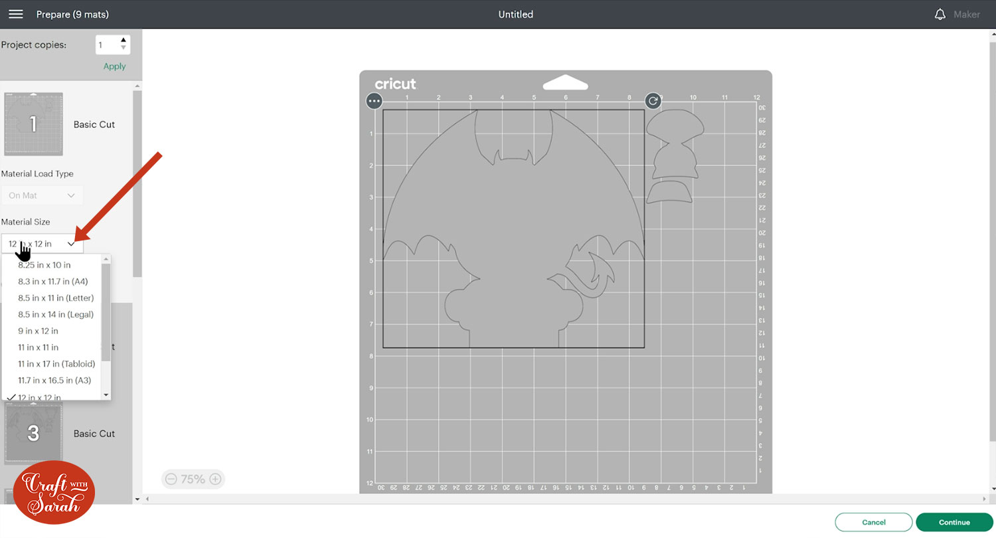Open the mat options three-dot menu

coord(374,101)
